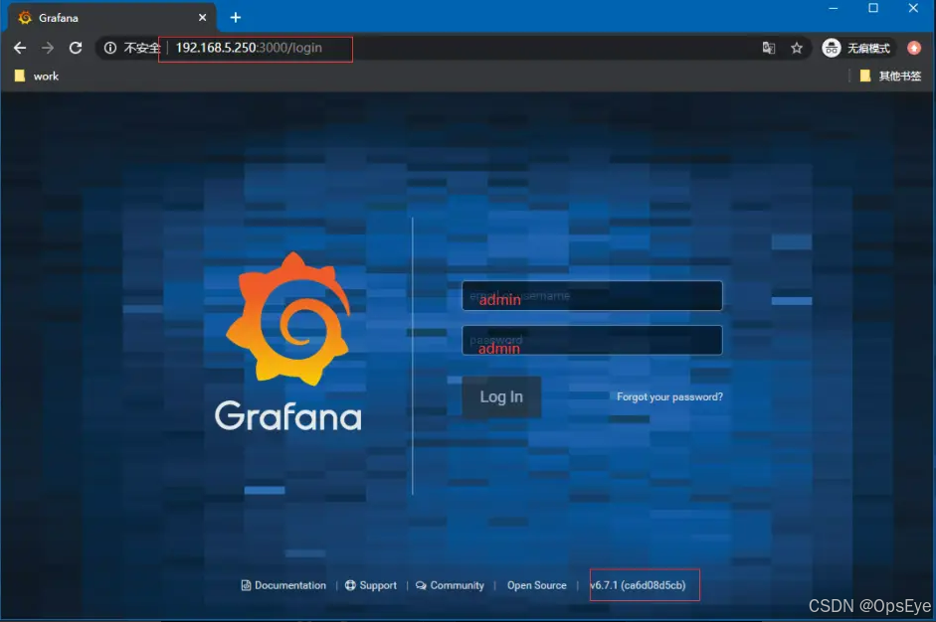
Task: Reload the Grafana login page
Action: coord(76,48)
